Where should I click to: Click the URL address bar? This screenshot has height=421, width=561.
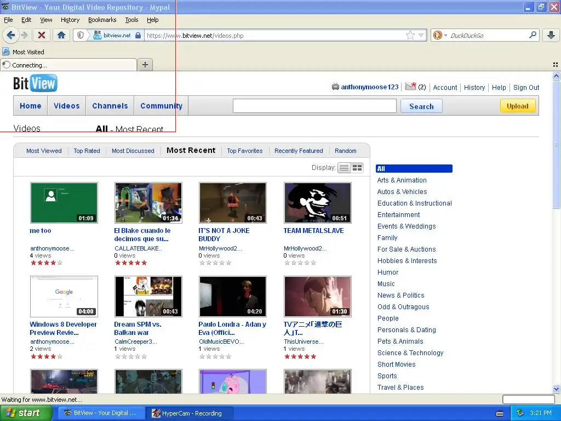tap(274, 35)
